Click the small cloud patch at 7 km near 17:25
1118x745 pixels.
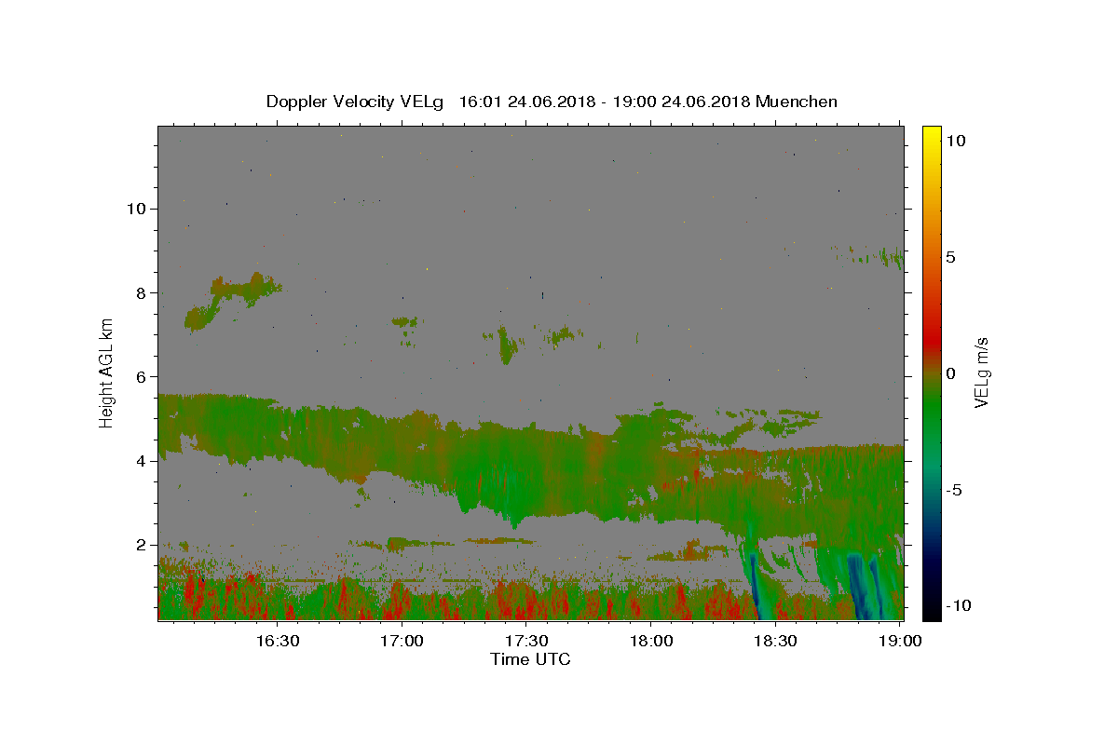pyautogui.click(x=507, y=345)
